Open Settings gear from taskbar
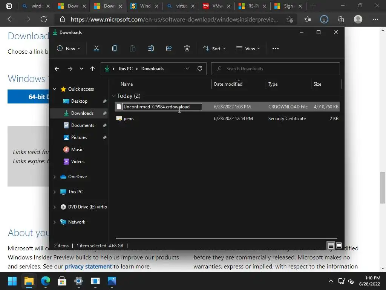 pyautogui.click(x=78, y=281)
